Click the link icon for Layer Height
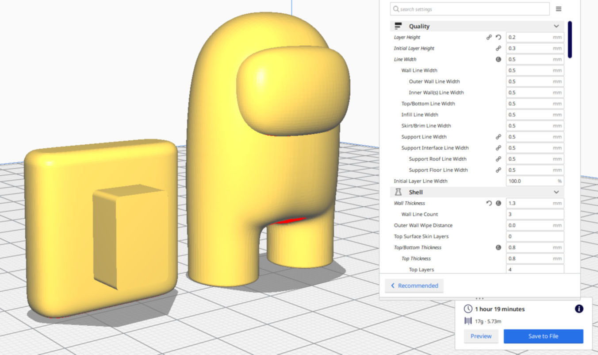This screenshot has height=355, width=598. tap(489, 38)
